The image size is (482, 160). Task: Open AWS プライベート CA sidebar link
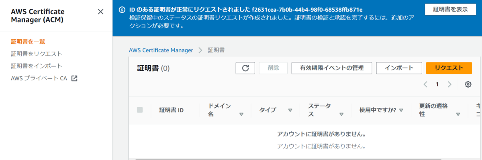pyautogui.click(x=39, y=78)
